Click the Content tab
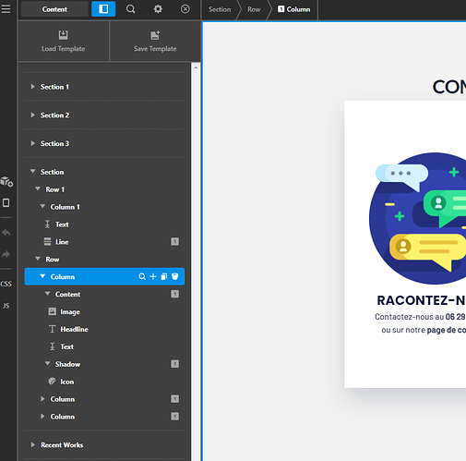The image size is (466, 461). [54, 9]
